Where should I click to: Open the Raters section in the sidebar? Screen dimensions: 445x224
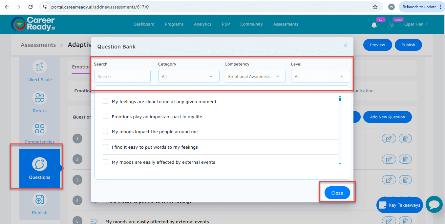tap(39, 97)
